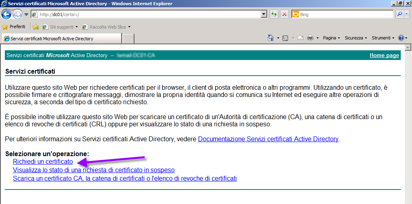Open the search provider dropdown arrow

tap(407, 14)
